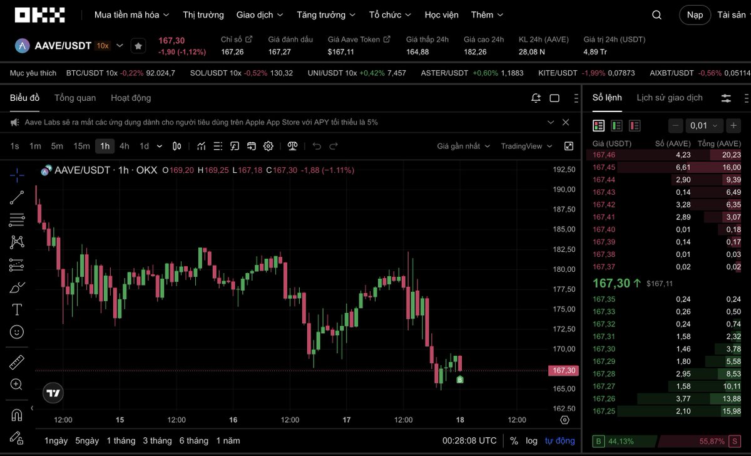Click the search magnifier icon
The width and height of the screenshot is (751, 456).
pyautogui.click(x=656, y=15)
